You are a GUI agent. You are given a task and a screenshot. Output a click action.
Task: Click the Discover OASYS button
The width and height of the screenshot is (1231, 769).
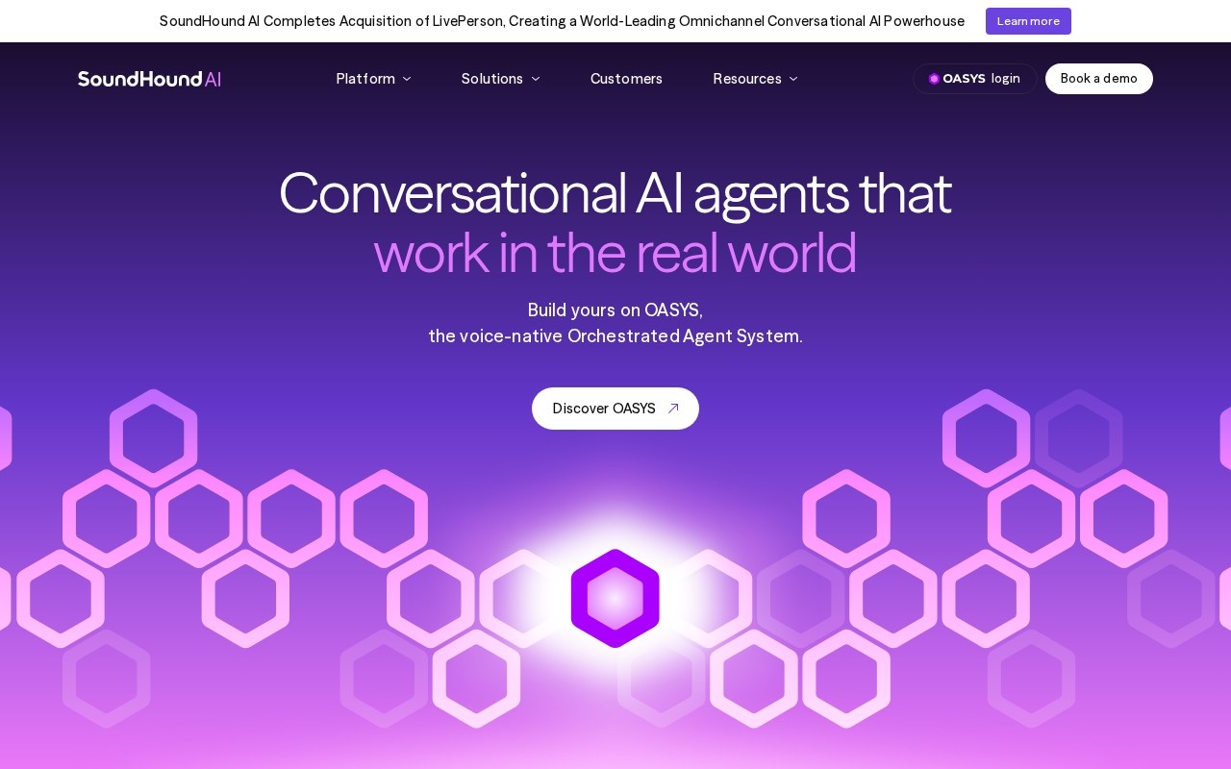pyautogui.click(x=615, y=409)
